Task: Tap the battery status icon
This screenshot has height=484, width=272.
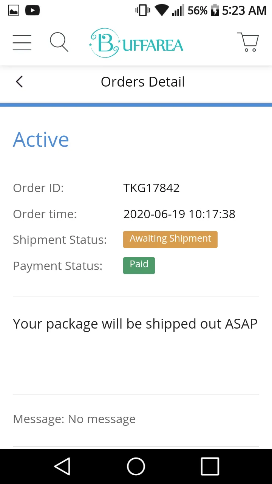Action: pyautogui.click(x=215, y=11)
